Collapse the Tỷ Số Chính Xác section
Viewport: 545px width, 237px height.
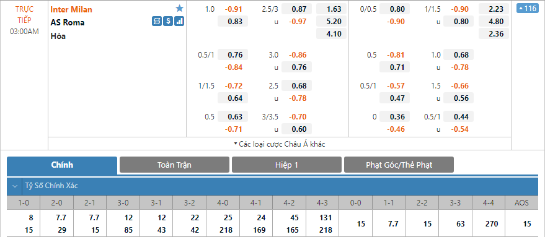point(15,186)
